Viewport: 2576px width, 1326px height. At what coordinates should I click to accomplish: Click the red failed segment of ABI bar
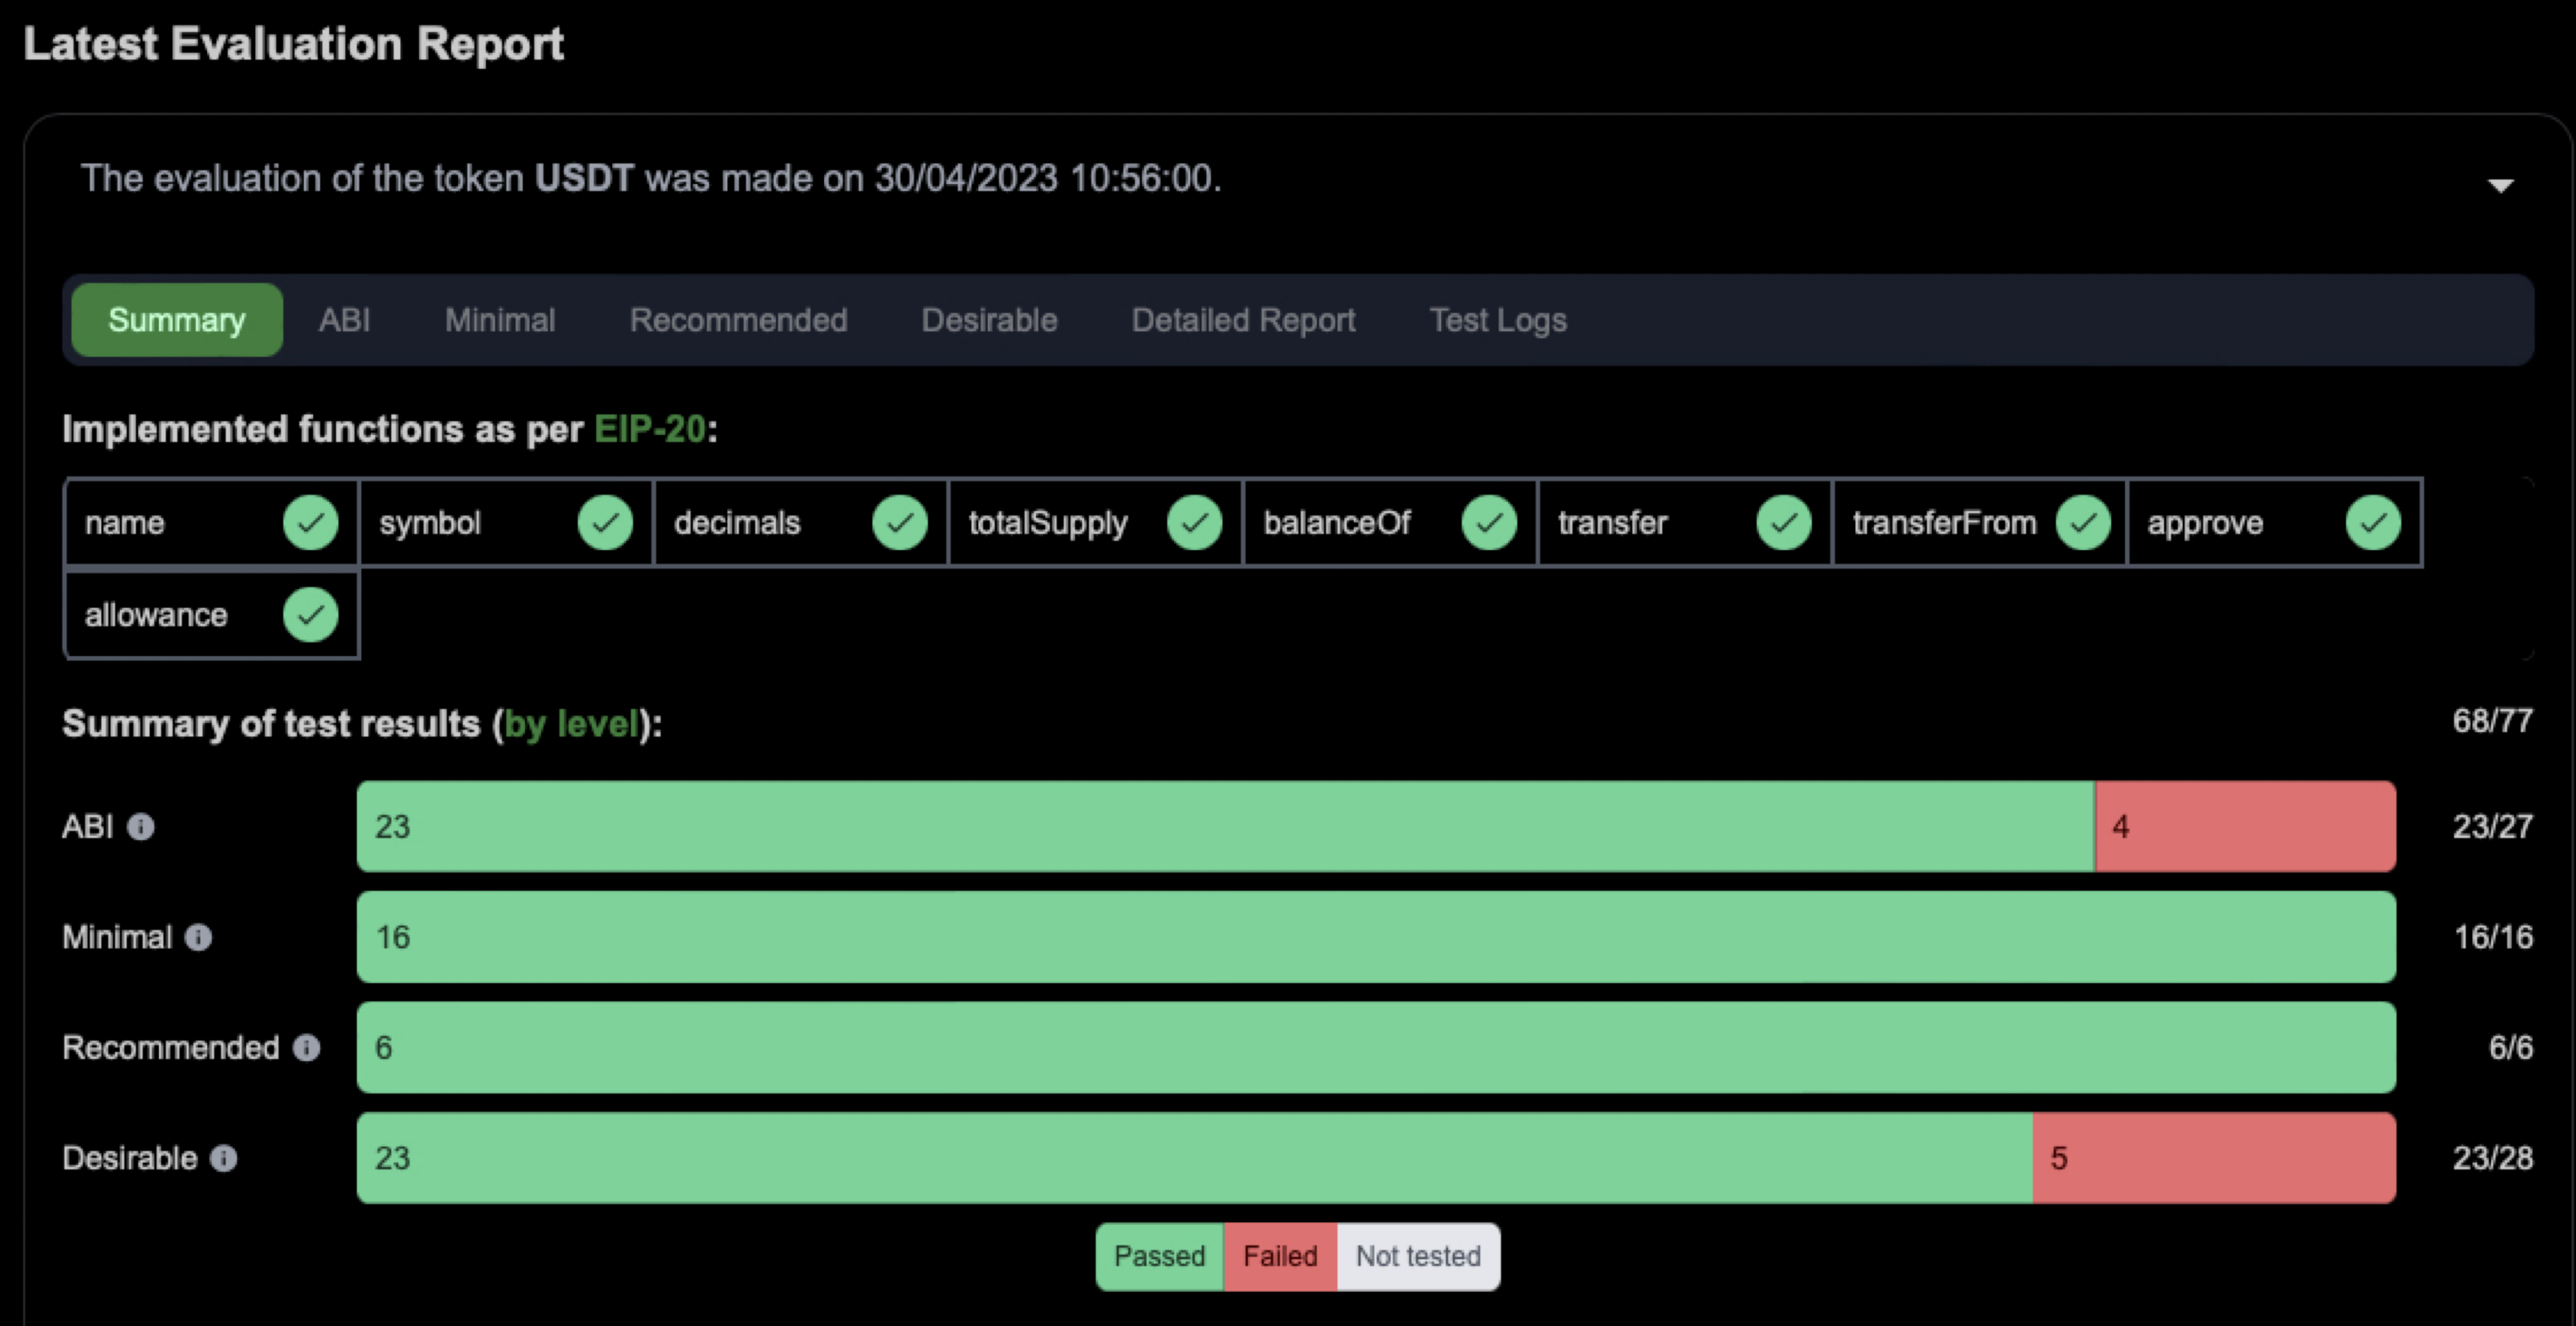2245,826
